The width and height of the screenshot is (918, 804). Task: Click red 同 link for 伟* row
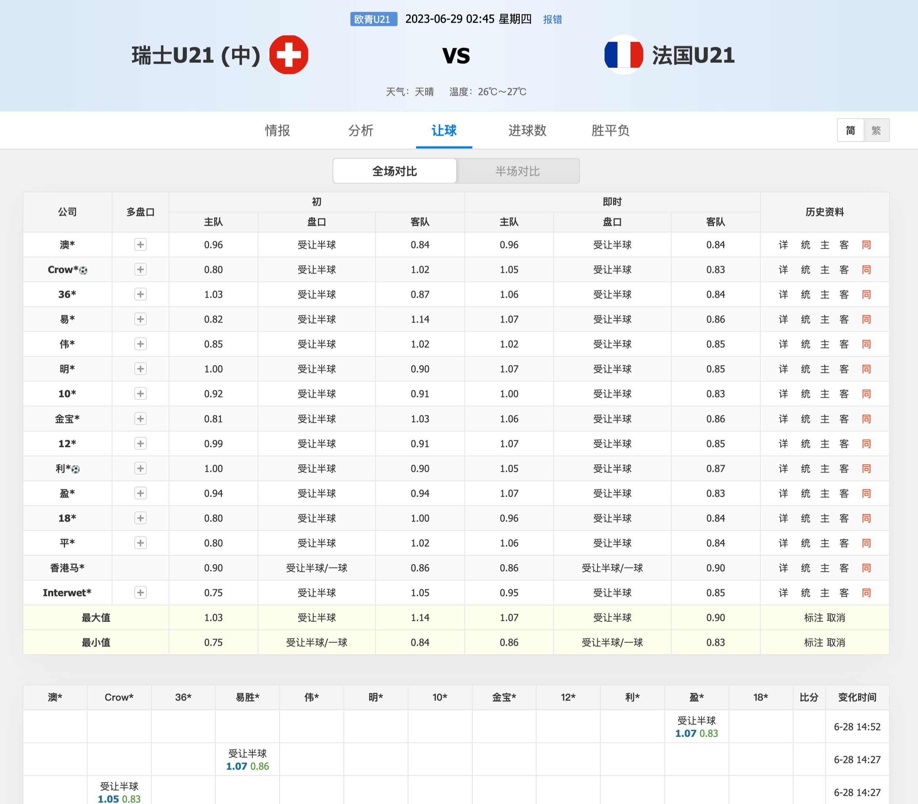[867, 344]
